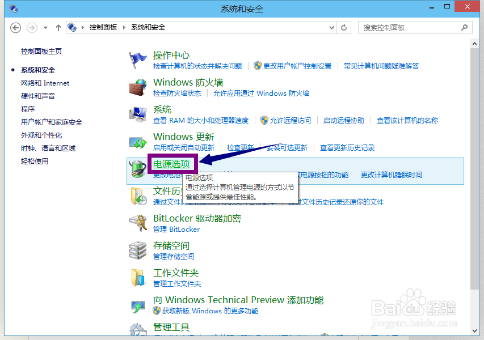Screen dimensions: 484x340
Task: Open the address bar history dropdown arrow
Action: pyautogui.click(x=331, y=27)
